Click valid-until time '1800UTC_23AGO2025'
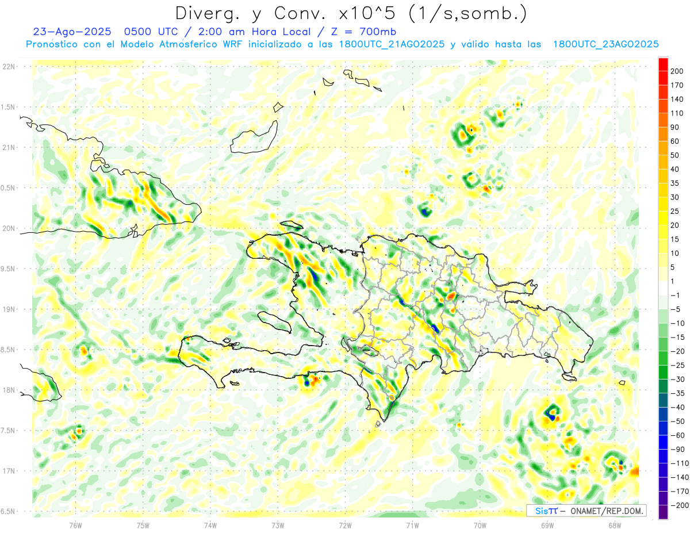This screenshot has height=533, width=690. coord(605,44)
